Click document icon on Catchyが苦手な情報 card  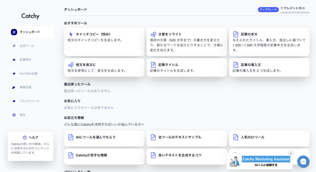point(71,155)
